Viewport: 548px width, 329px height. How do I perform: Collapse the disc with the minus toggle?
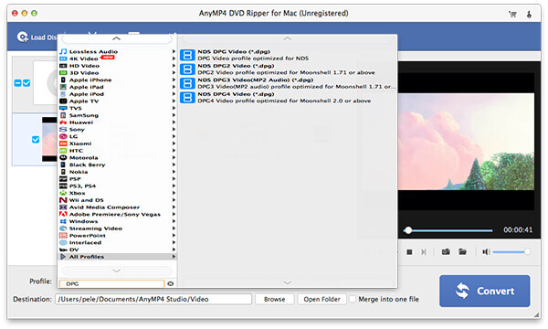18,83
